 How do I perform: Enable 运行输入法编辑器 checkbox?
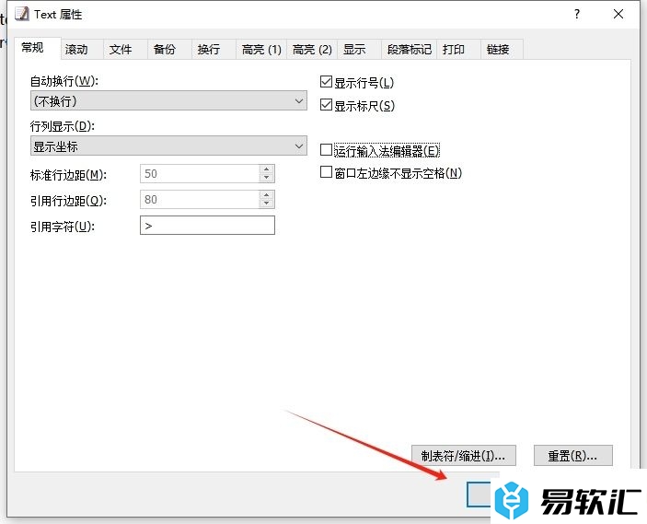[326, 150]
